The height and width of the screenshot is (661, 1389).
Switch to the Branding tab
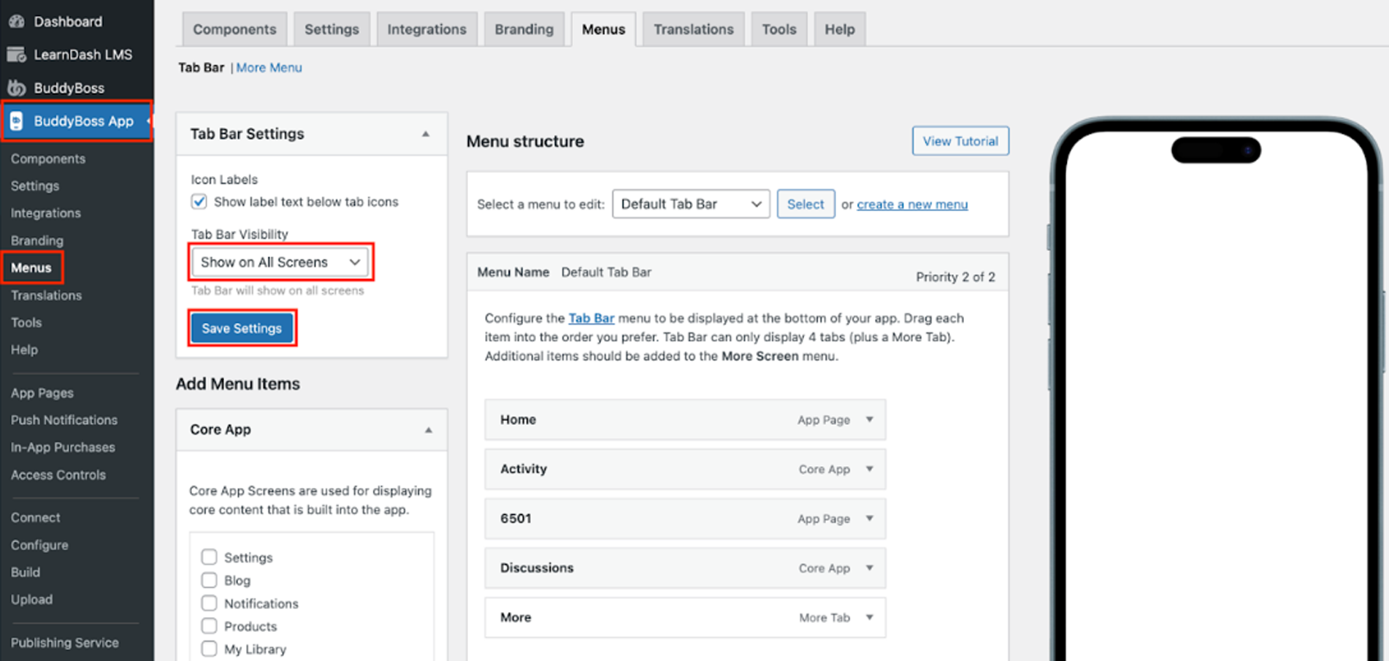click(524, 29)
